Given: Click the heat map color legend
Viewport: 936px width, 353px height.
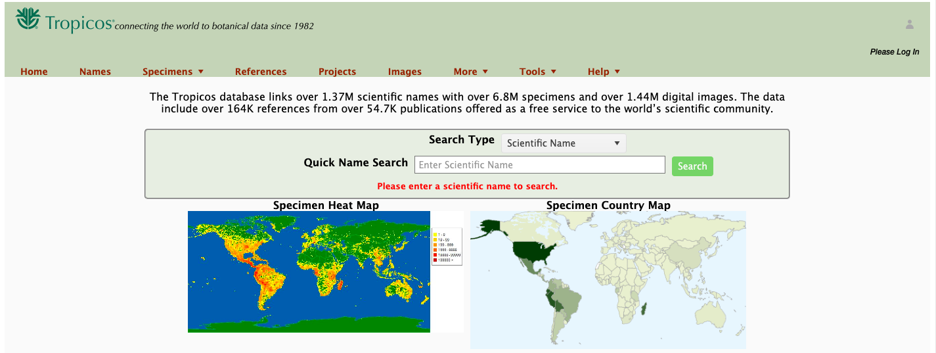Looking at the screenshot, I should coord(447,247).
